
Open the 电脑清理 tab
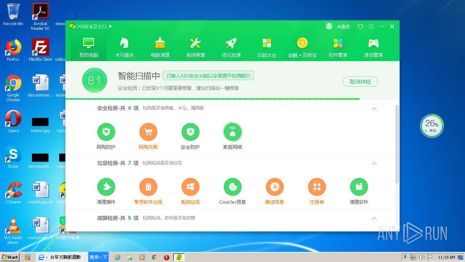click(x=160, y=47)
